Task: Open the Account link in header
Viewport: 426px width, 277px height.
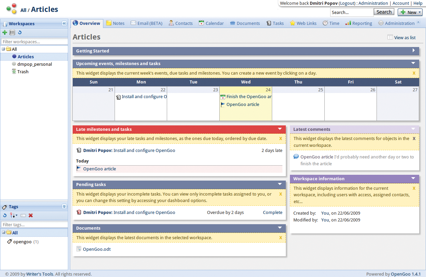Action: coord(401,3)
